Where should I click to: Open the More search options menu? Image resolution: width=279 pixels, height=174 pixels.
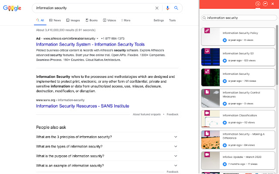pyautogui.click(x=125, y=20)
